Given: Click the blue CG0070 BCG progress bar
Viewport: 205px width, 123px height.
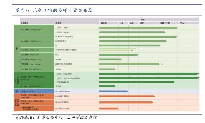Looking at the screenshot, I should (113, 91).
